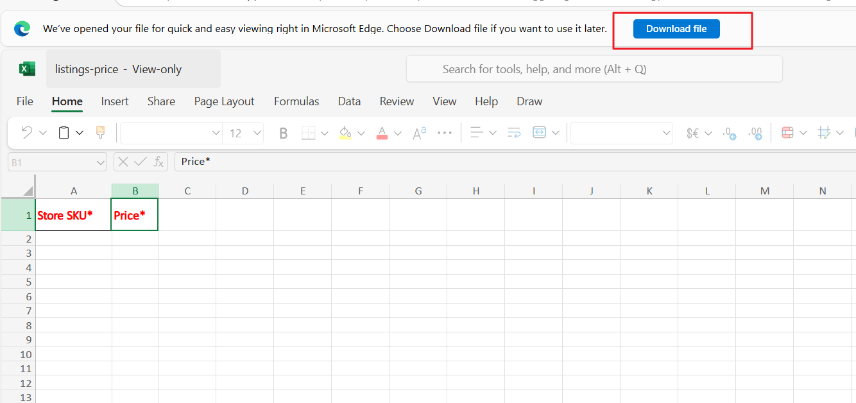856x403 pixels.
Task: Click the Download file button
Action: [676, 29]
